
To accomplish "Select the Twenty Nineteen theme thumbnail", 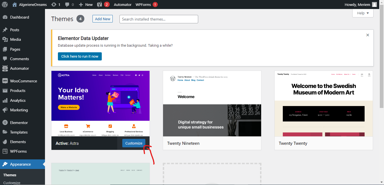I will pos(212,103).
